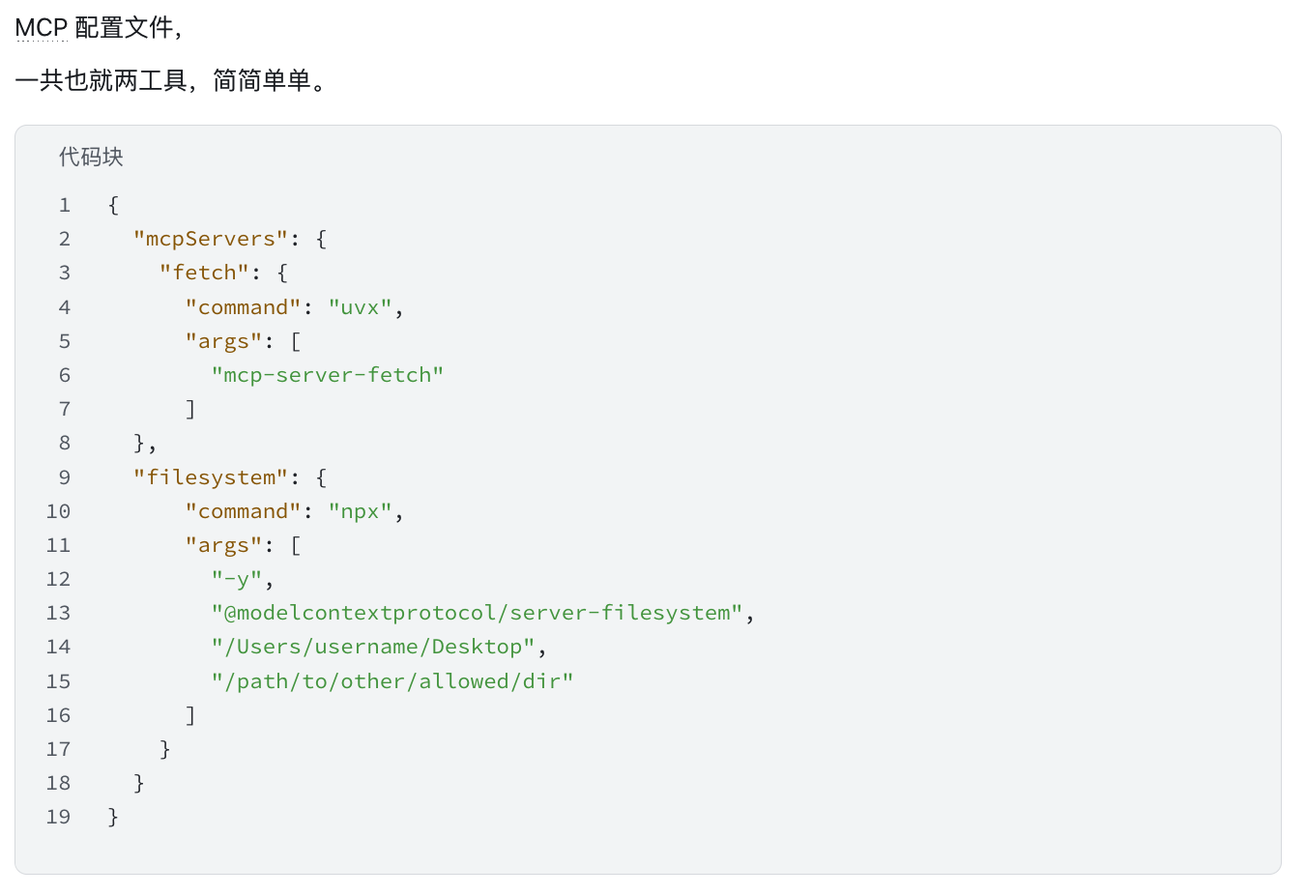1305x895 pixels.
Task: Click the underlined MCP term
Action: (x=42, y=28)
